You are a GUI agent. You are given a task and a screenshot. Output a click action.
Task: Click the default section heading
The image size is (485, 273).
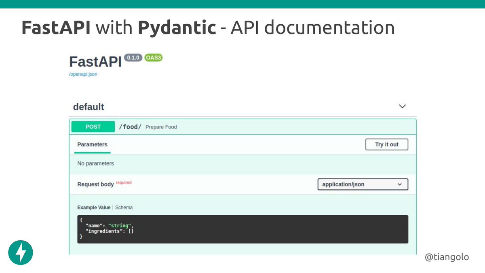89,107
